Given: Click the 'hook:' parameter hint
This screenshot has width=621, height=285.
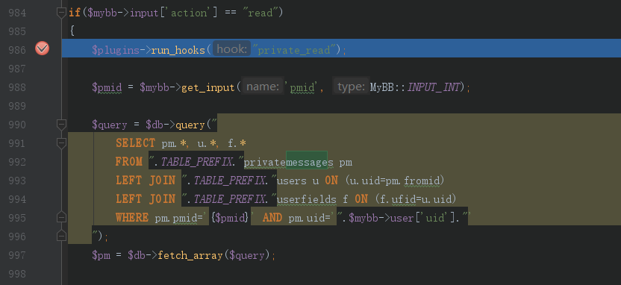Looking at the screenshot, I should pos(231,49).
